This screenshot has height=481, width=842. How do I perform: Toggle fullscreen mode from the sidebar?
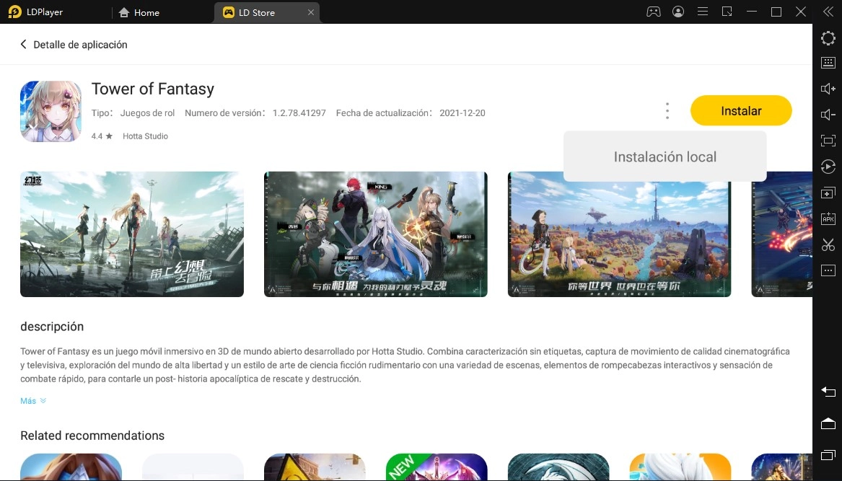[x=828, y=141]
